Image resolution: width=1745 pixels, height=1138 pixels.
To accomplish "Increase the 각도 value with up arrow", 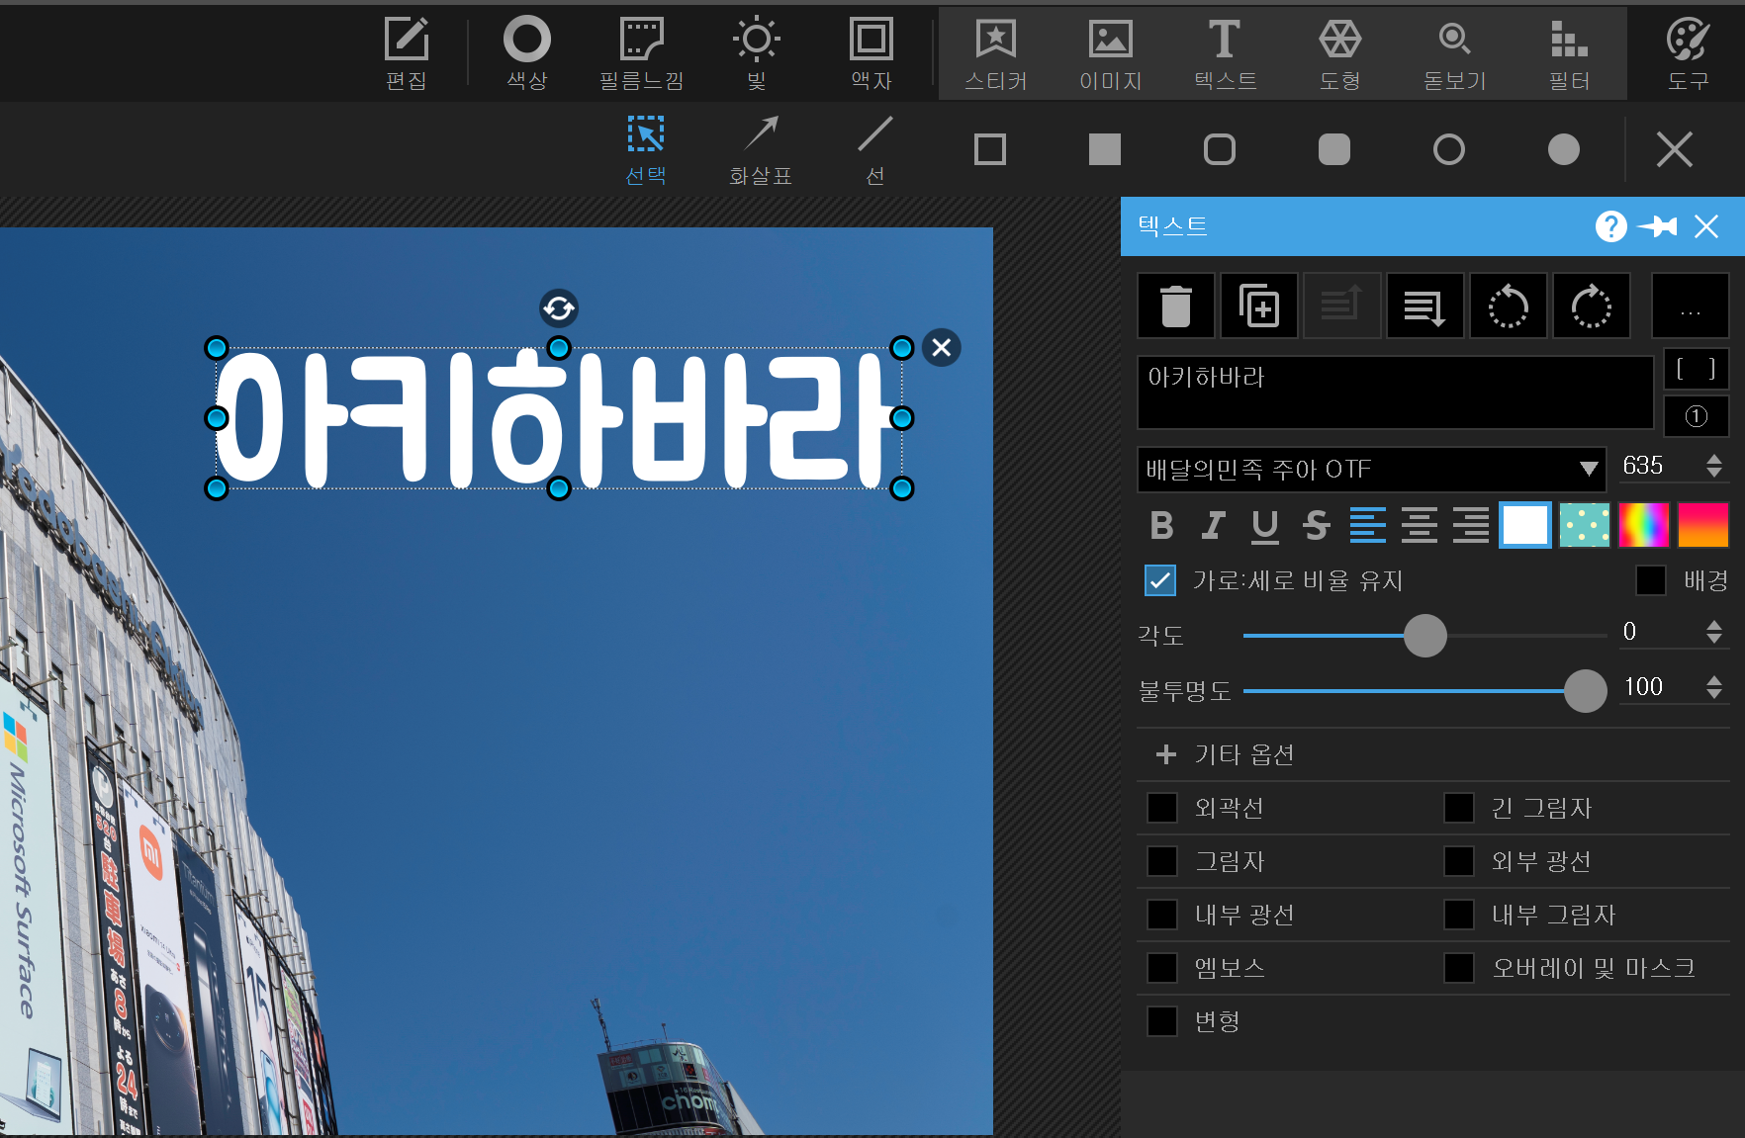I will click(1714, 625).
